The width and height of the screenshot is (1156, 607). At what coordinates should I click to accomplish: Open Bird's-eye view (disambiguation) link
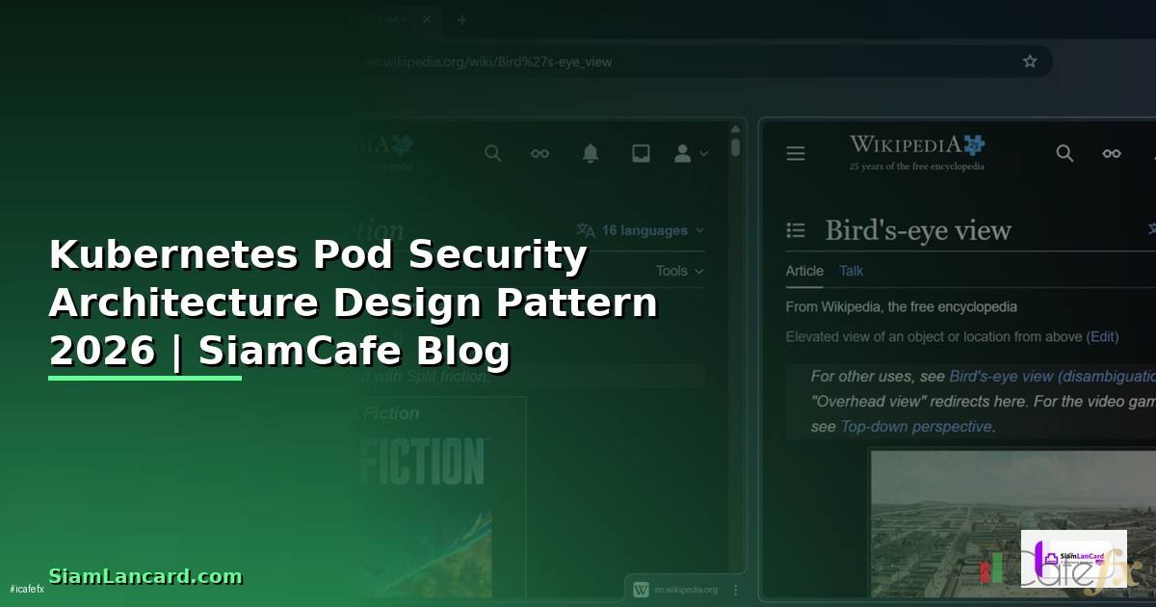click(x=1052, y=377)
